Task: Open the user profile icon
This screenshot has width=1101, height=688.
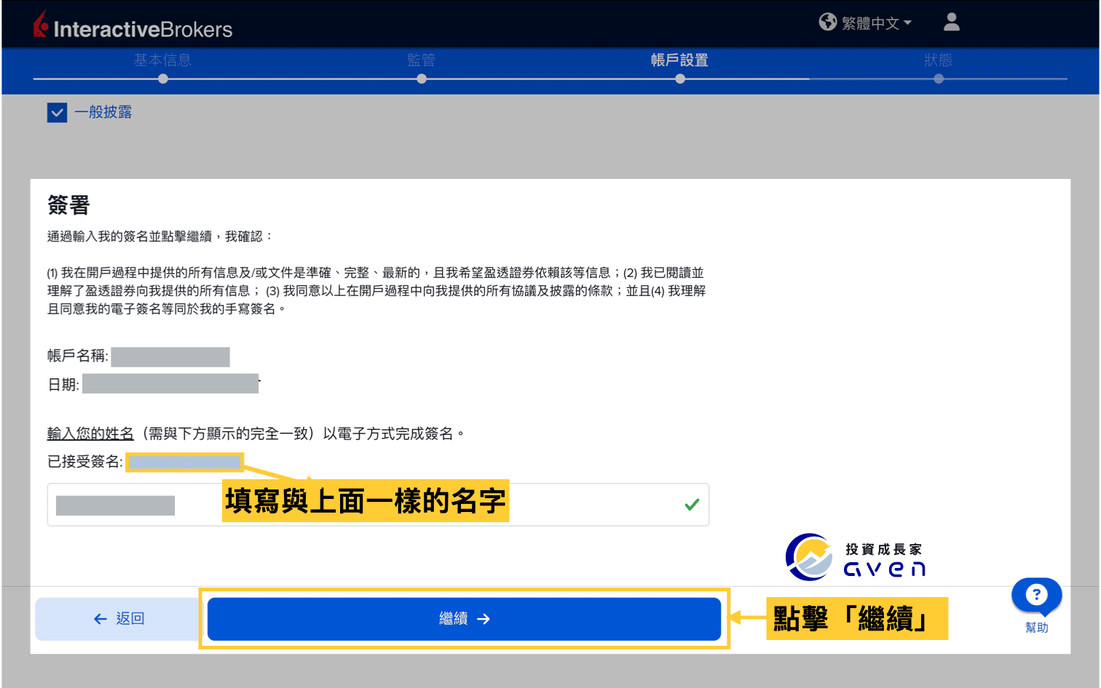Action: click(x=951, y=23)
